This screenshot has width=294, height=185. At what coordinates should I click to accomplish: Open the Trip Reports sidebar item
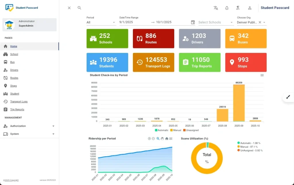(17, 109)
